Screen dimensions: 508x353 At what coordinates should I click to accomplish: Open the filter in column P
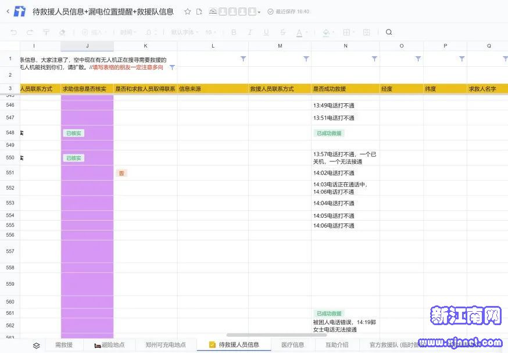coord(462,59)
